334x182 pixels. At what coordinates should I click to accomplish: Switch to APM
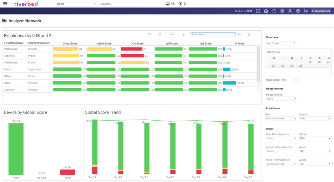(x=243, y=11)
